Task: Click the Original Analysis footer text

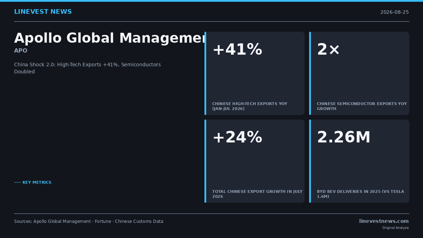Action: [396, 228]
